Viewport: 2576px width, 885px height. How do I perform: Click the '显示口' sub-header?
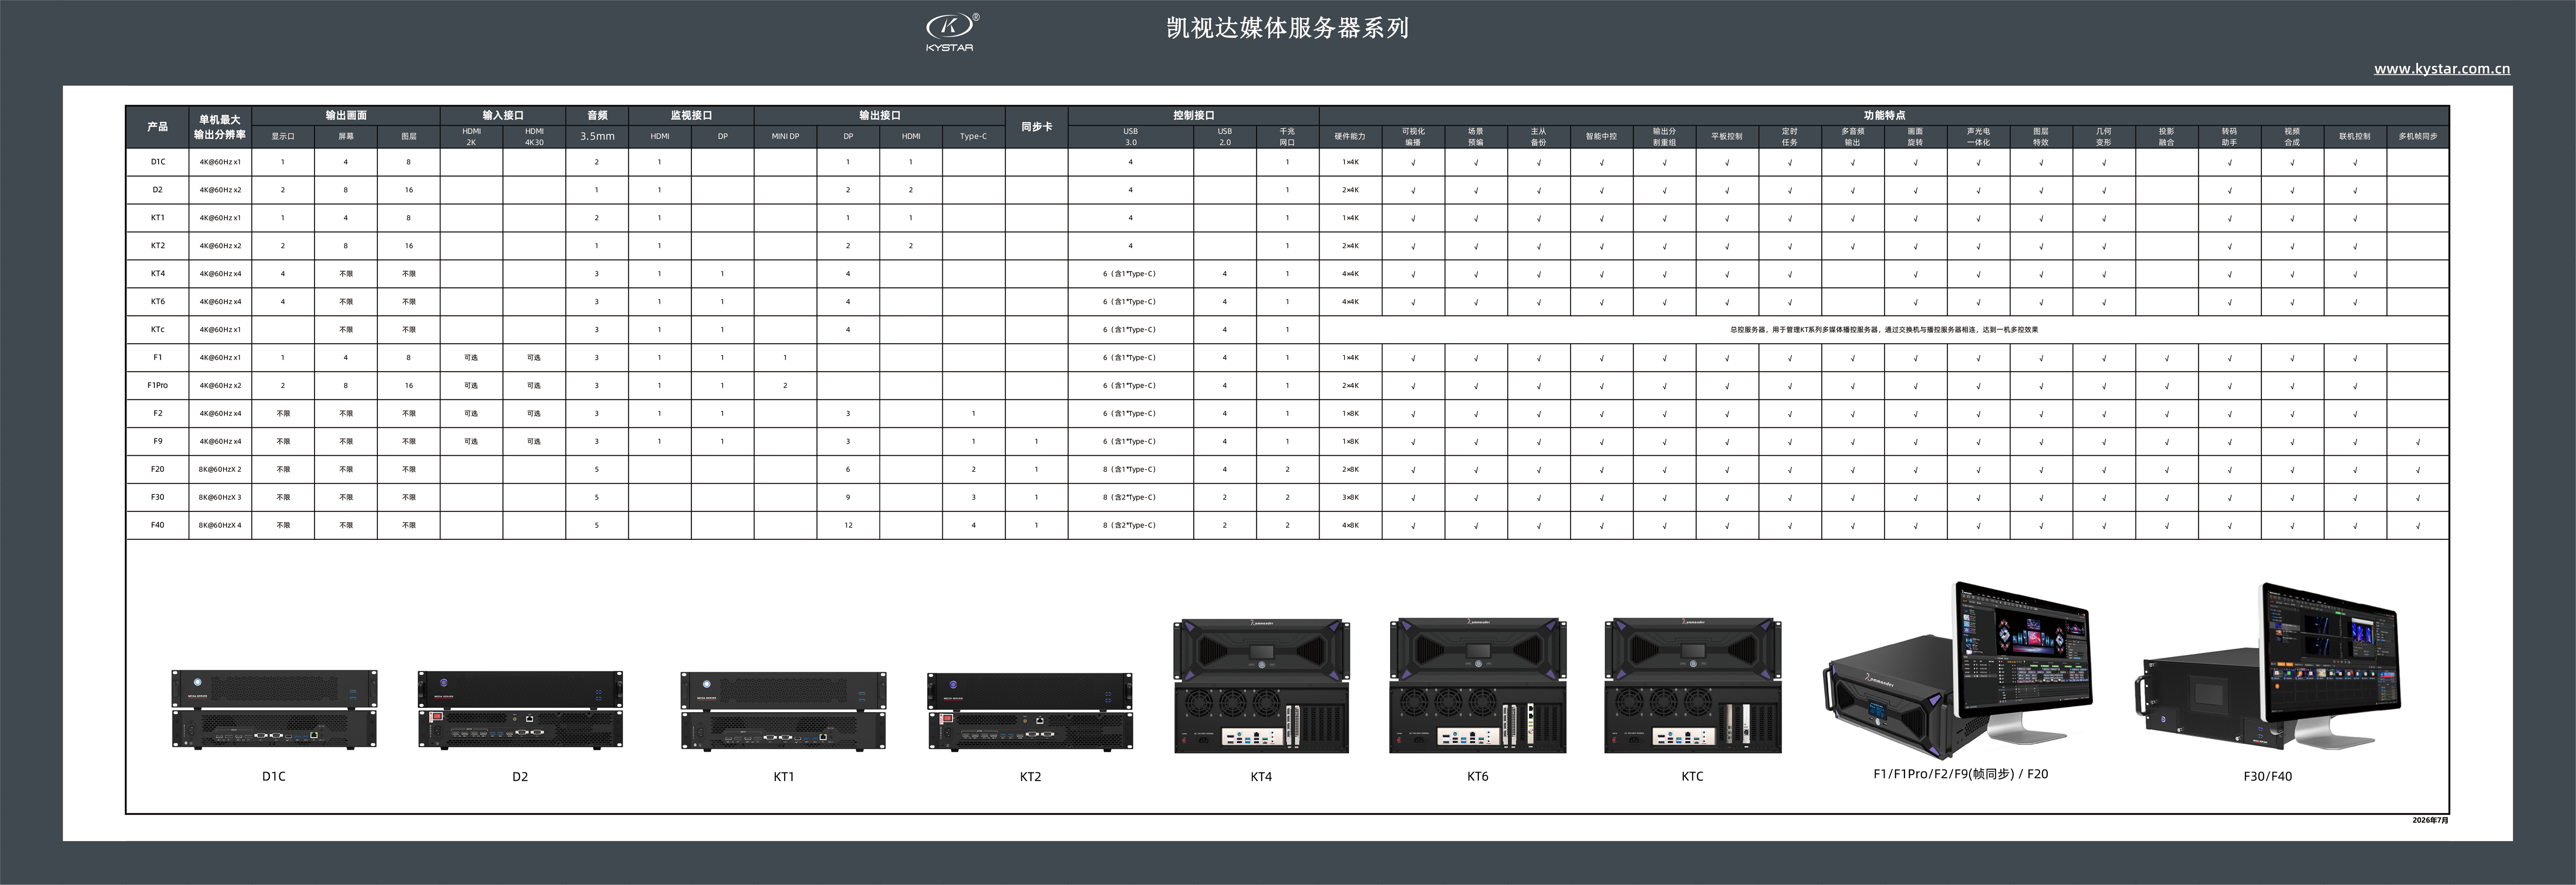pos(283,136)
